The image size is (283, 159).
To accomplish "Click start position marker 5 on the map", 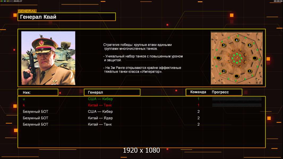I will pos(250,45).
